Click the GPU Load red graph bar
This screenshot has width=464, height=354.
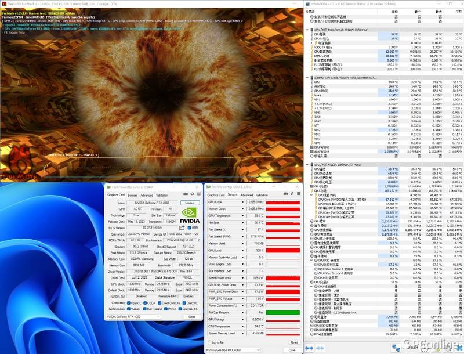(283, 251)
